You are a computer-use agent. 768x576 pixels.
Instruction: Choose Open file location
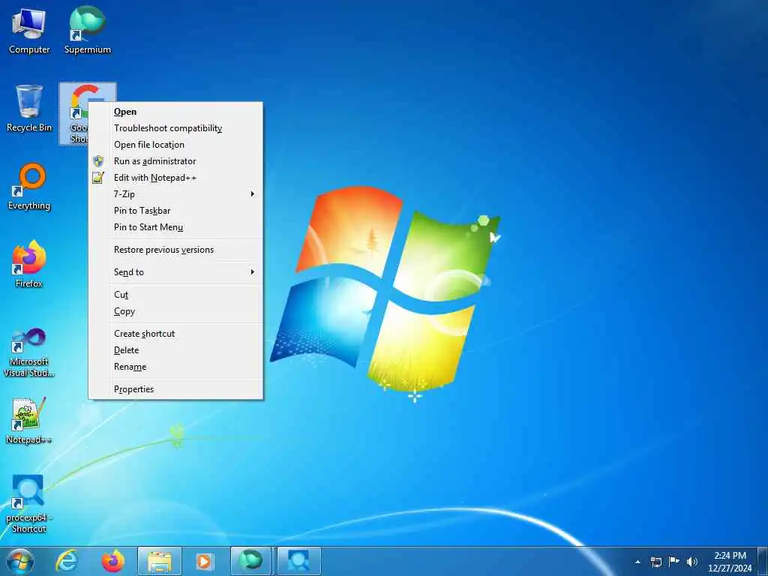(x=175, y=145)
